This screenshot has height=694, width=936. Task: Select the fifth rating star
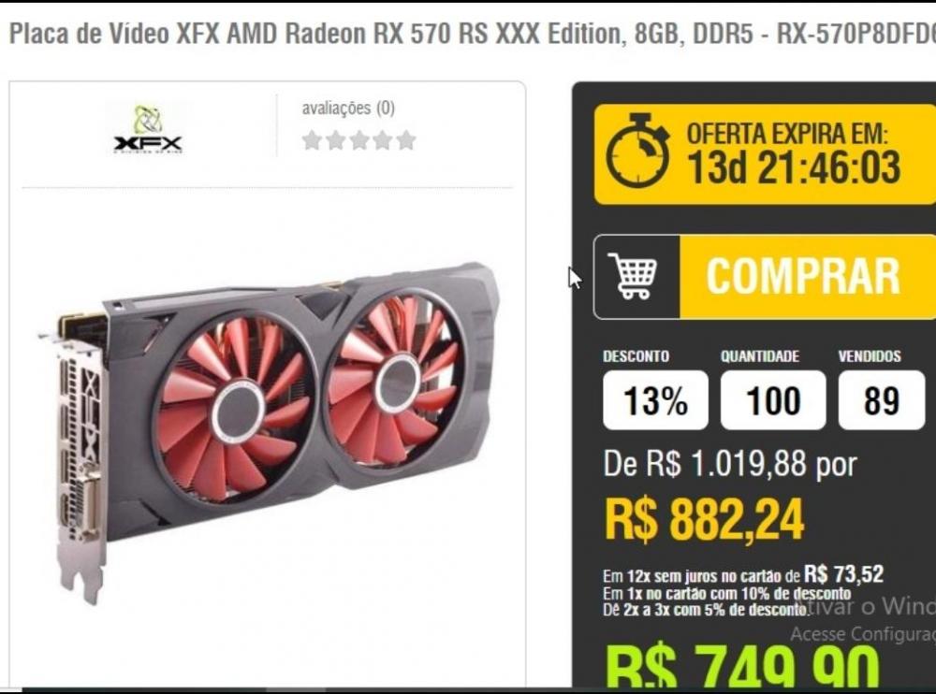406,141
